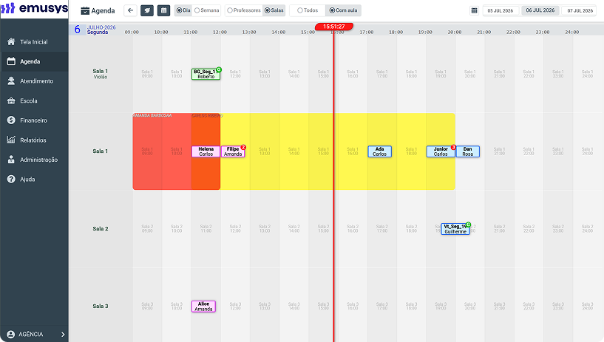The width and height of the screenshot is (604, 342).
Task: Click the dark icon left of the calendar icon
Action: coord(147,10)
